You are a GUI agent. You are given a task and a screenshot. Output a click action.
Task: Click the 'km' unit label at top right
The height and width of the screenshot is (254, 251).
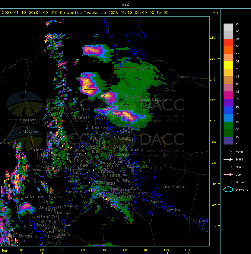(x=216, y=13)
